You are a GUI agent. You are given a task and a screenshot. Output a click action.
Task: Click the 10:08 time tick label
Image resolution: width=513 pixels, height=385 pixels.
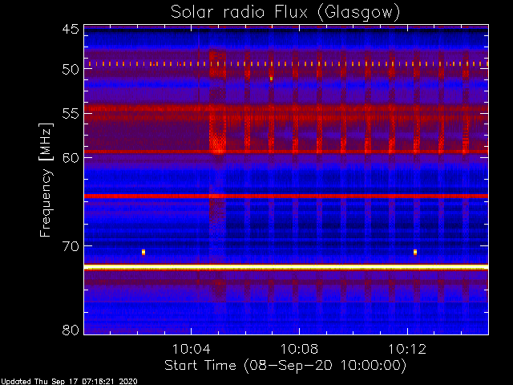pos(299,349)
